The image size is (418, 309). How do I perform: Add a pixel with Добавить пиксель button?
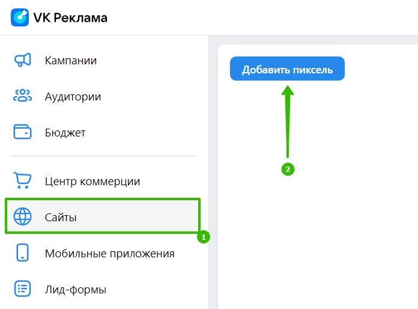click(287, 69)
